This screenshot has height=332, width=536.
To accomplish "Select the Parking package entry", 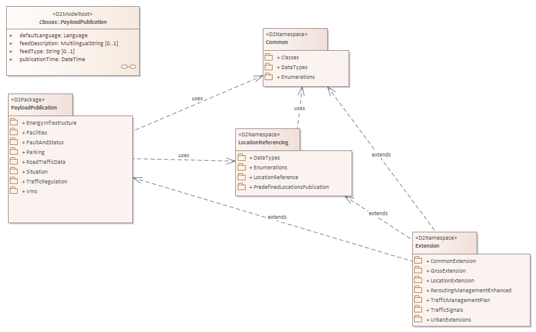I will tap(36, 152).
